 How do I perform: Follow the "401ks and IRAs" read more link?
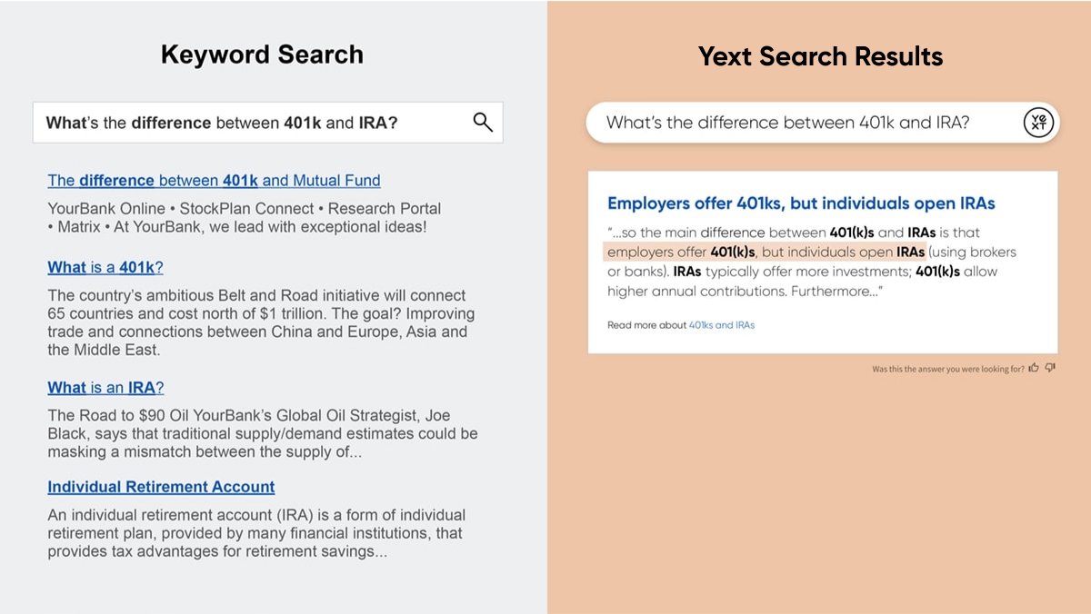722,325
